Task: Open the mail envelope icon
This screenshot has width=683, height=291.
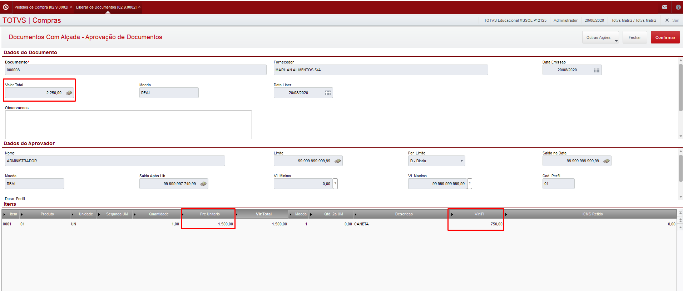Action: tap(664, 7)
